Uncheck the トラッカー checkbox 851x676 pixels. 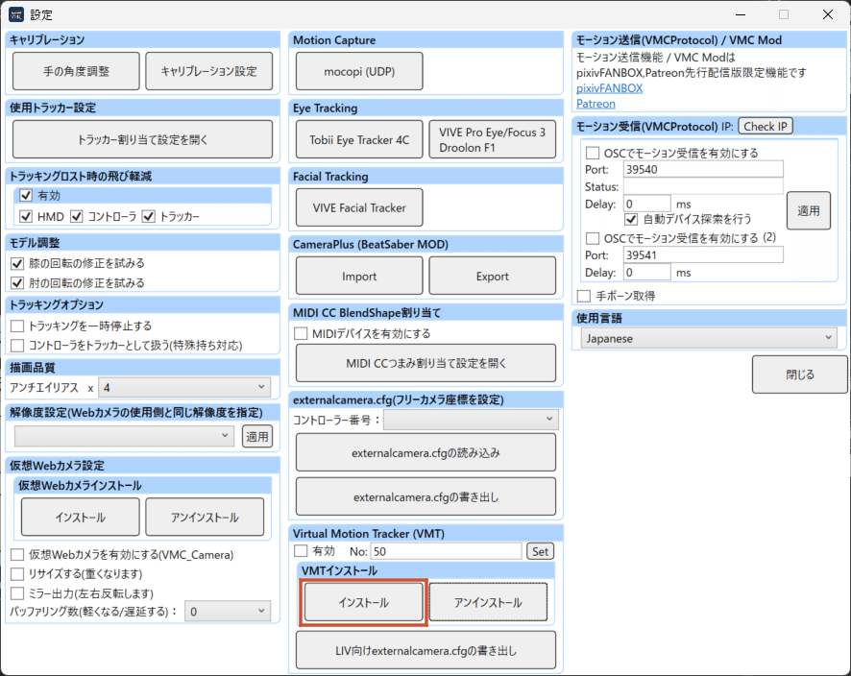[148, 216]
